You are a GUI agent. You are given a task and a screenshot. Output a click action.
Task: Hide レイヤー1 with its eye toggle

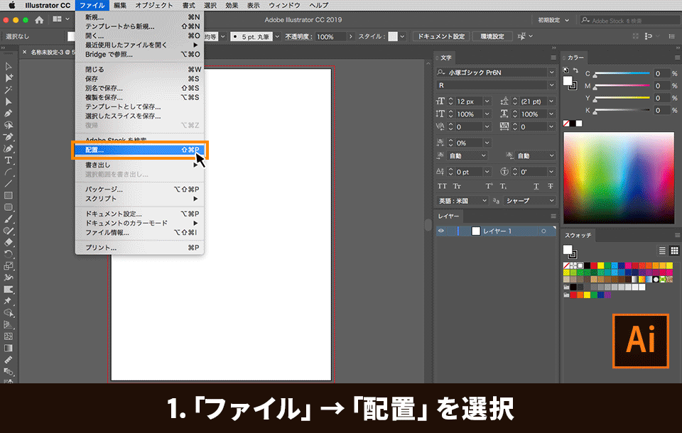click(441, 230)
